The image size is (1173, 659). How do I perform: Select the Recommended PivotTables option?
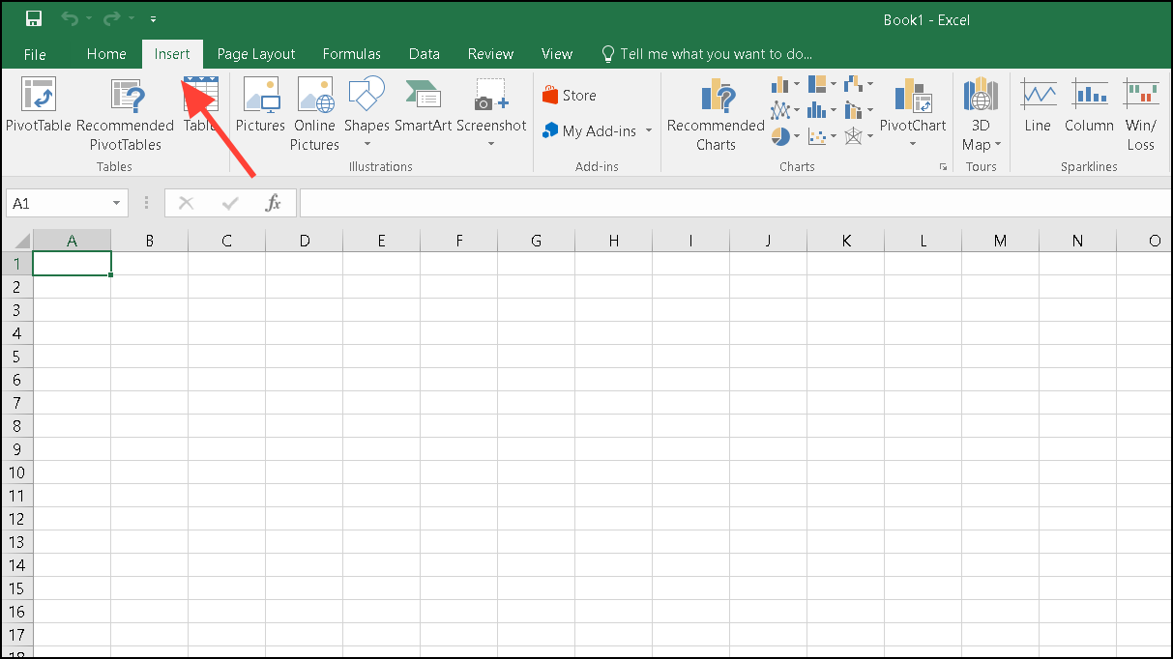tap(126, 109)
